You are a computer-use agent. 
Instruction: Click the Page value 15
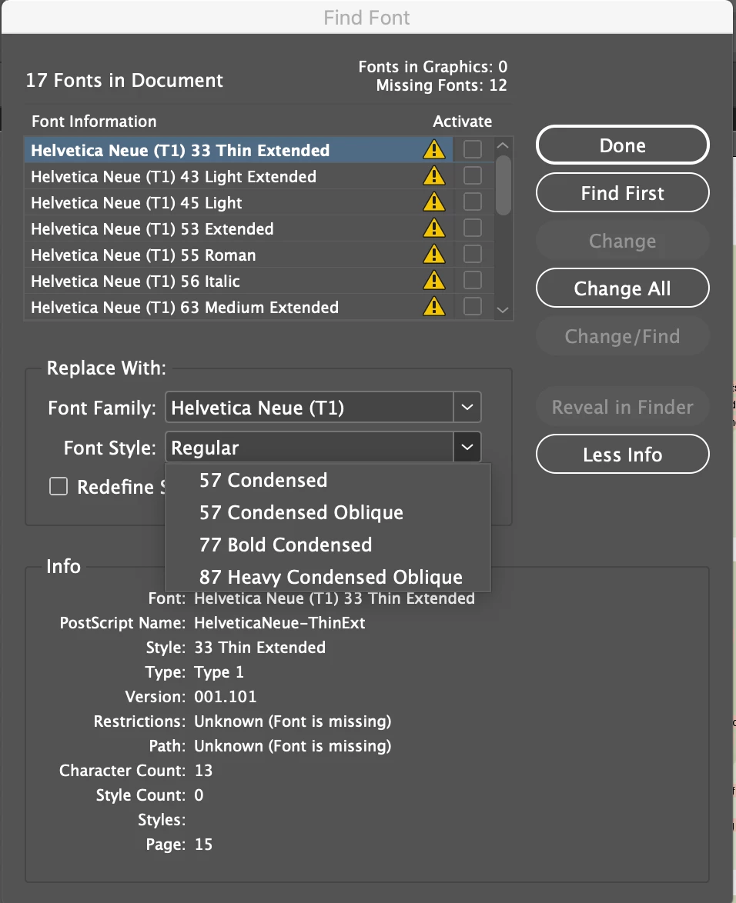coord(203,845)
